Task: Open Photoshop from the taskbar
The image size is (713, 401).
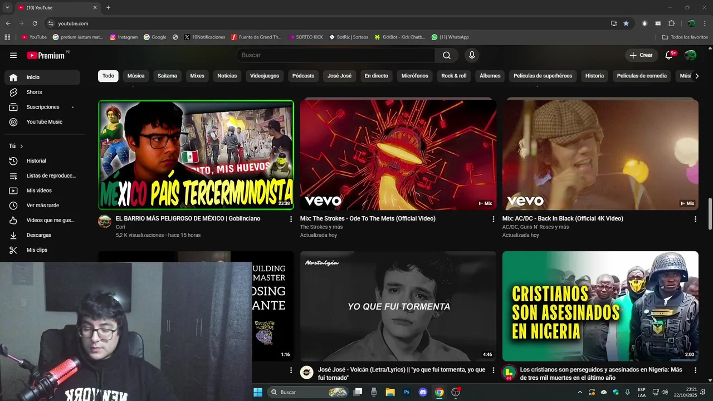Action: [x=407, y=392]
